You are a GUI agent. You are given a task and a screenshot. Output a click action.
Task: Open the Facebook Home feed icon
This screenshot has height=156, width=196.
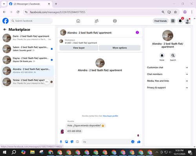[x=78, y=21]
